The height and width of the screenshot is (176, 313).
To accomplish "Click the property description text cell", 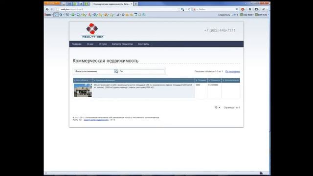I will pyautogui.click(x=144, y=90).
